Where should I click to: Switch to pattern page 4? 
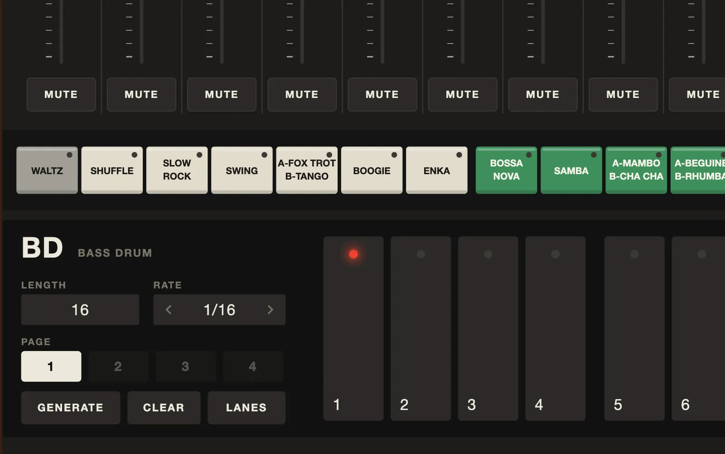tap(253, 366)
